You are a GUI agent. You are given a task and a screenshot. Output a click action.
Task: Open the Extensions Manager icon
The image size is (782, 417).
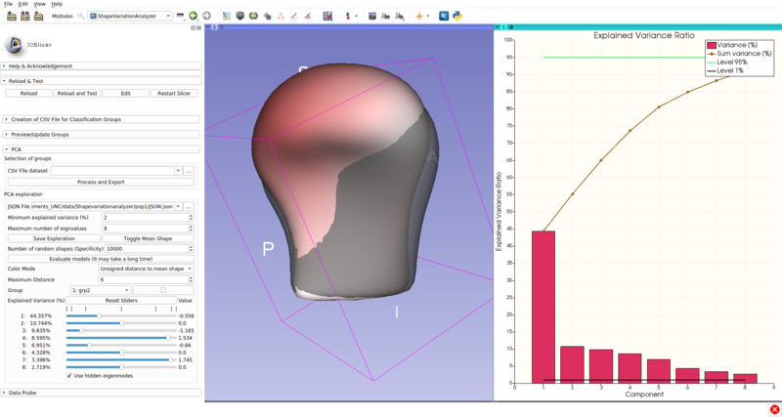coord(444,16)
